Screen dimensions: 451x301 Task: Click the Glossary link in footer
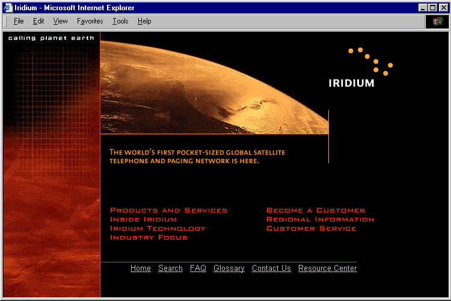click(229, 268)
